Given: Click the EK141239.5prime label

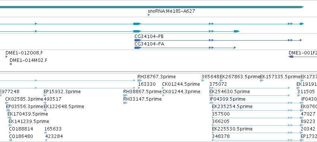Looking at the screenshot, I should (29, 122).
